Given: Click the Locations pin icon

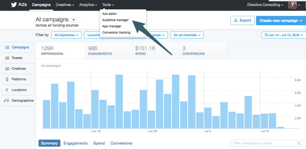Looking at the screenshot, I should point(7,90).
